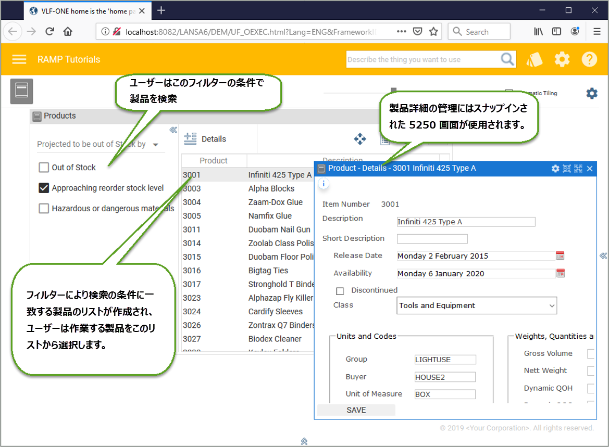Click the blue info icon in the details window
This screenshot has width=609, height=447.
324,184
